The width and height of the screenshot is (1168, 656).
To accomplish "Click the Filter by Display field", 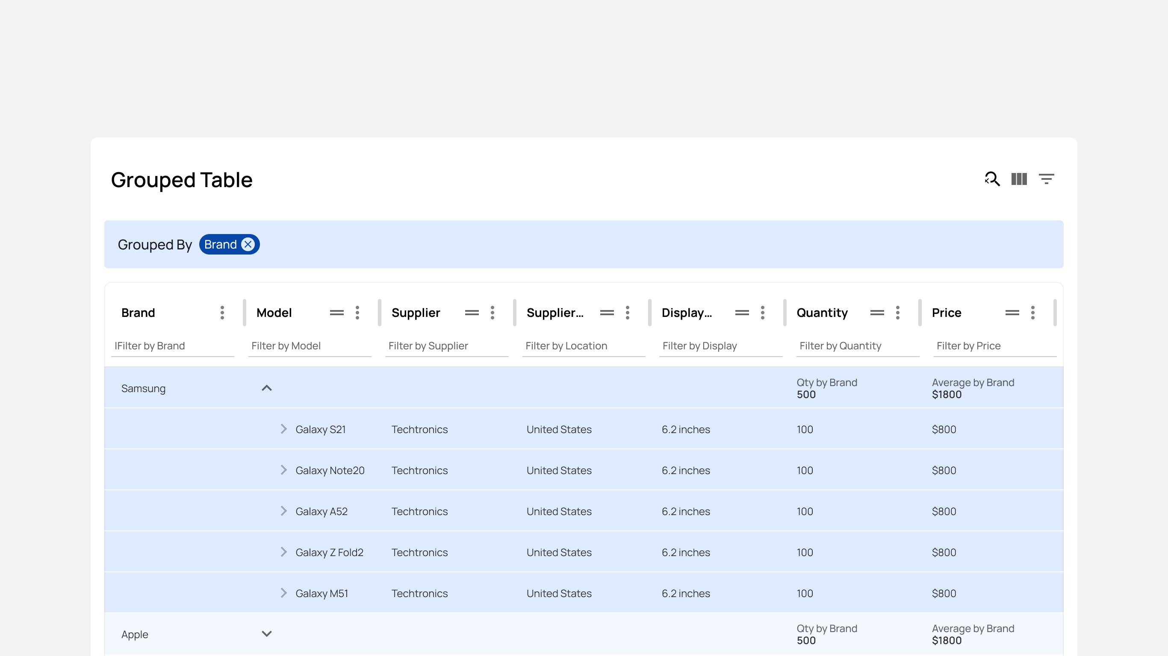I will coord(720,346).
